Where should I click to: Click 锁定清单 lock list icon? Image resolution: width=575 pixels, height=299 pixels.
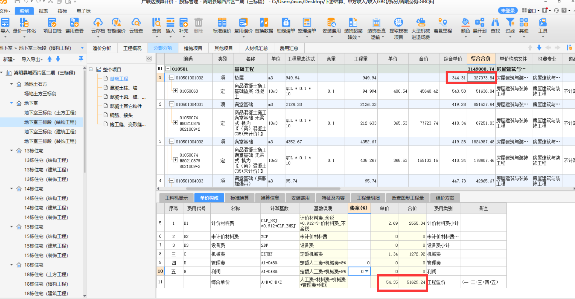point(286,22)
